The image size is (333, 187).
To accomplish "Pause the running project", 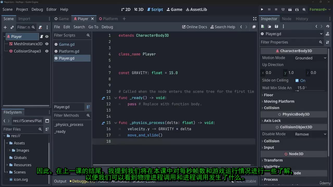I will [x=269, y=9].
